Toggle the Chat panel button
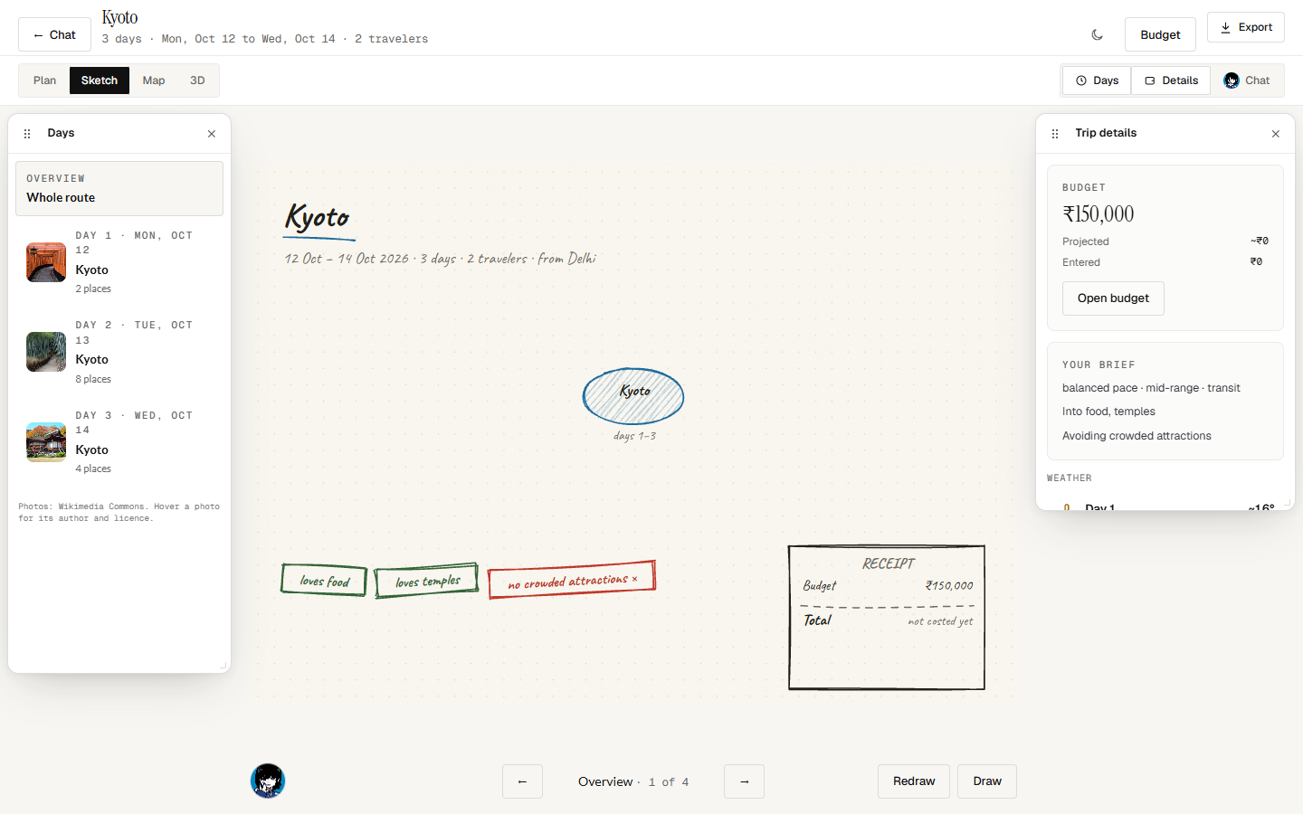This screenshot has width=1303, height=814. [1247, 80]
